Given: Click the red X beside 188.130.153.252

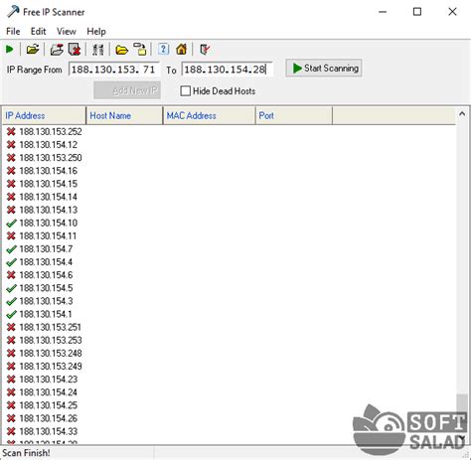Looking at the screenshot, I should tap(11, 132).
